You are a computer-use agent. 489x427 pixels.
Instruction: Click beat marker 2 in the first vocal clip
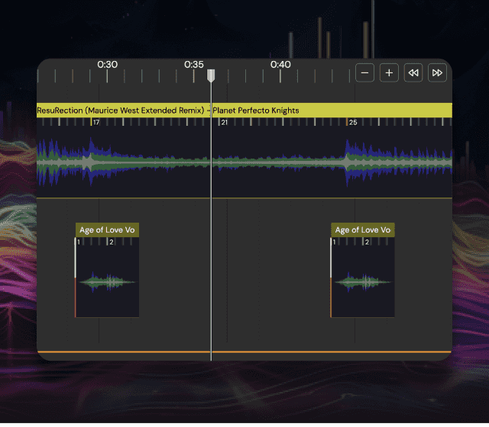[112, 242]
